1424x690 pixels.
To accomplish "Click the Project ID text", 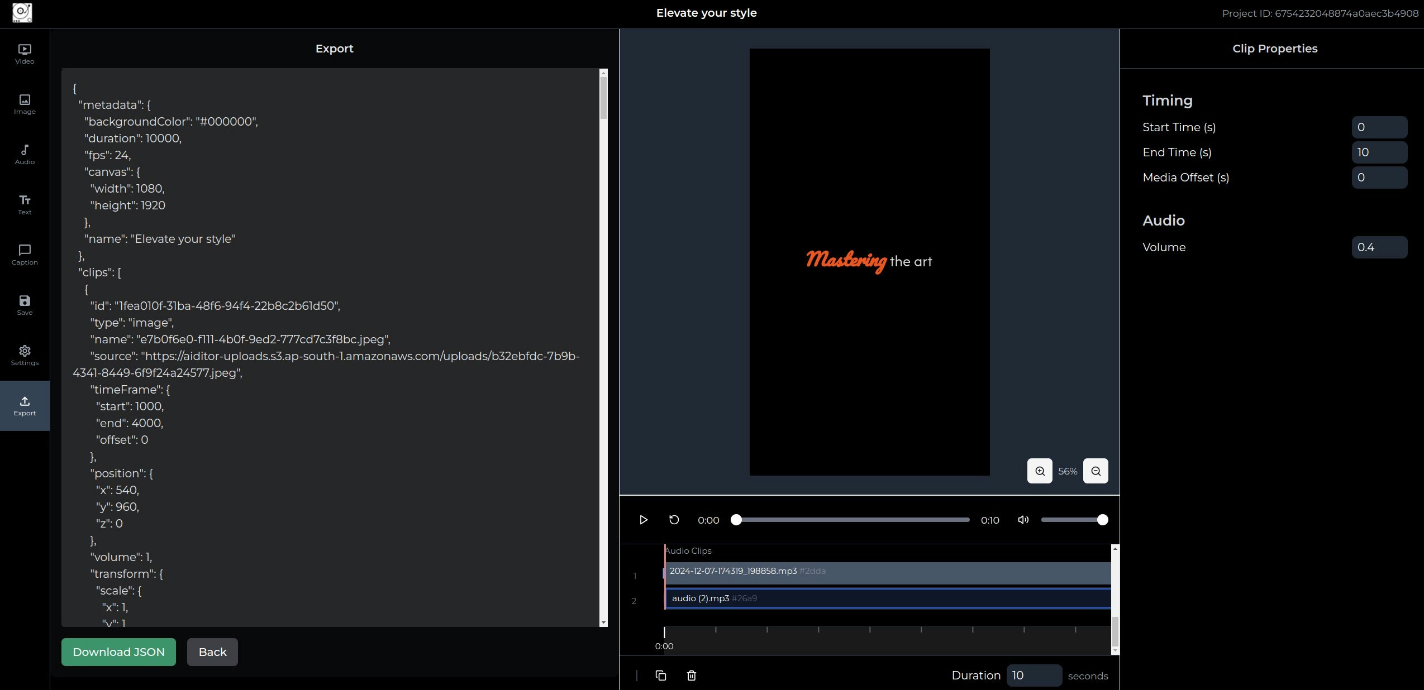I will coord(1320,13).
